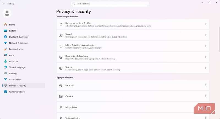Click the Camera permission icon
Viewport: 220px width, 119px height.
(x=61, y=96)
